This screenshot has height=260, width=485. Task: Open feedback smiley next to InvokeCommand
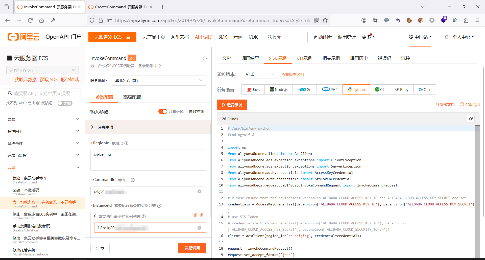pyautogui.click(x=205, y=58)
